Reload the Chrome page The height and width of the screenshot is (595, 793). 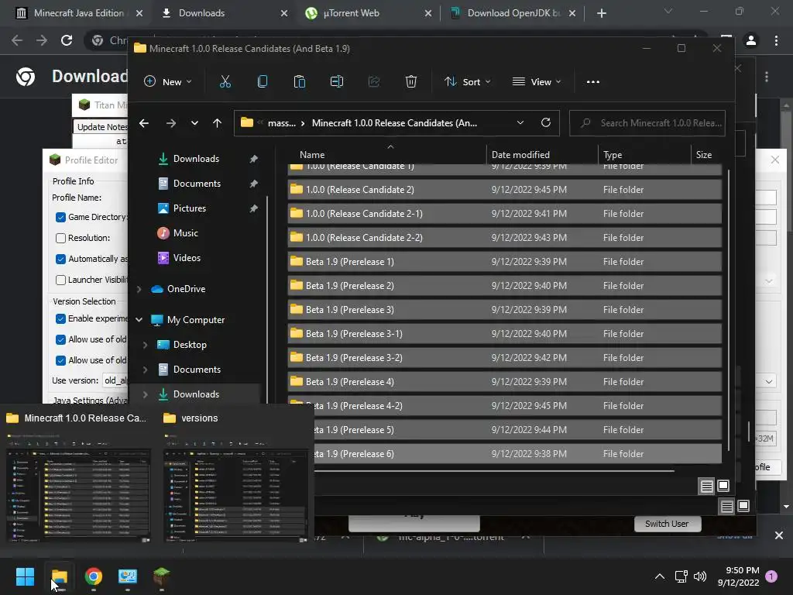pyautogui.click(x=67, y=40)
